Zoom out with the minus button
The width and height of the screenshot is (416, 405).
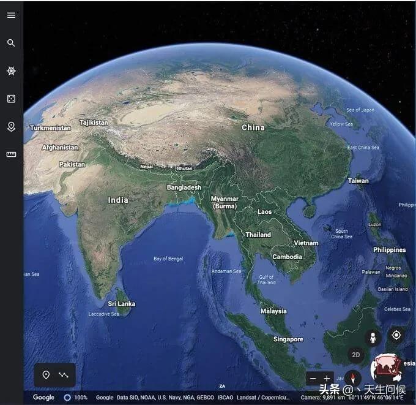tap(313, 379)
